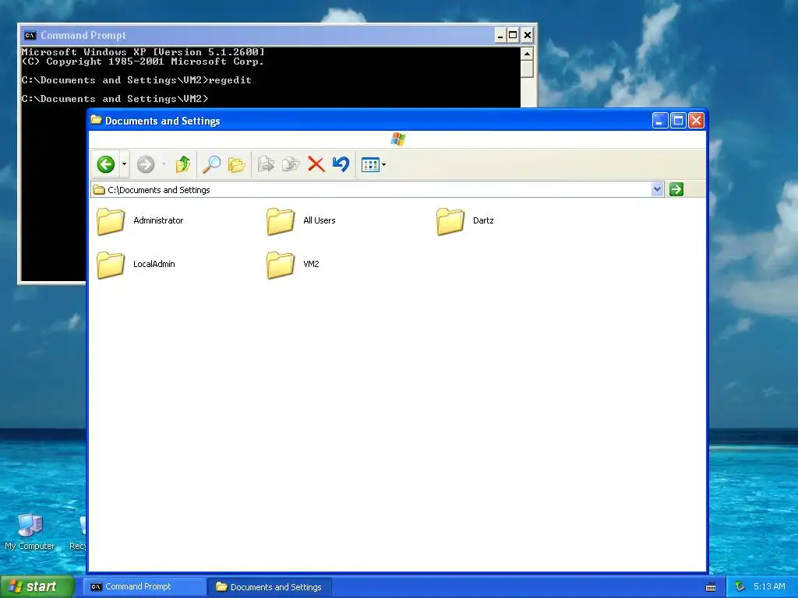798x598 pixels.
Task: Select the Dartz folder icon
Action: 450,221
